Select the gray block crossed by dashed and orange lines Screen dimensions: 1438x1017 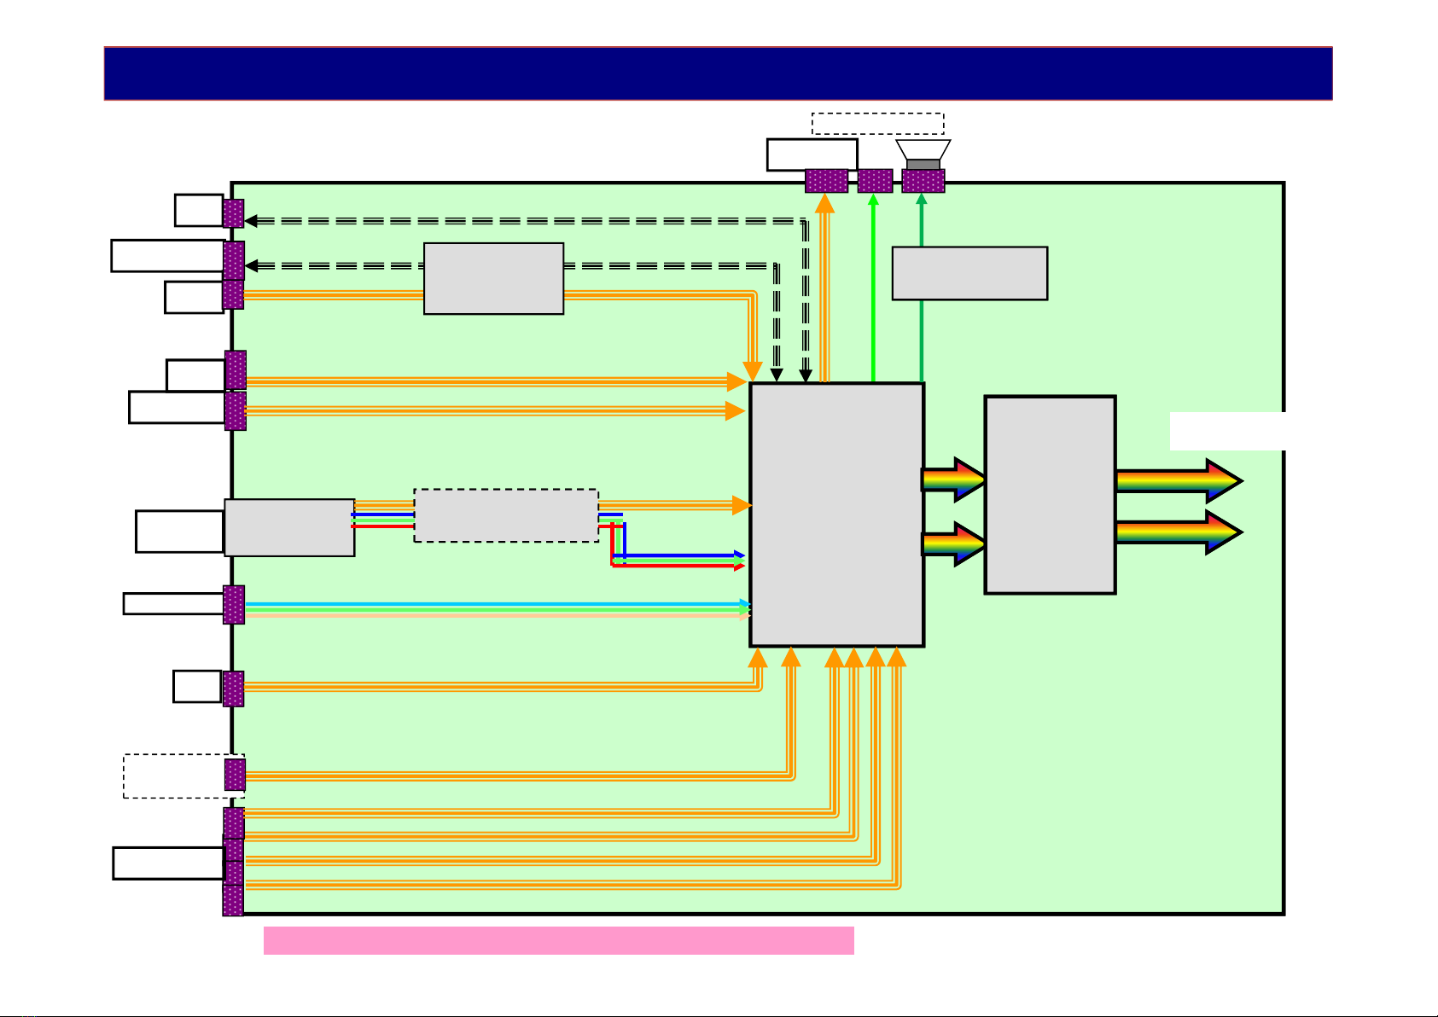click(x=493, y=279)
